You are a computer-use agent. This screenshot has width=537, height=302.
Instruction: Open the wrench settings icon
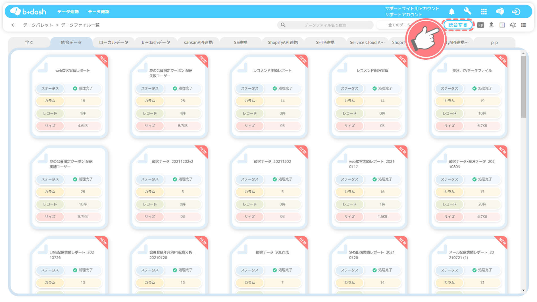click(x=467, y=11)
